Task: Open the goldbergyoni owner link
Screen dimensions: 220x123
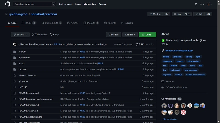Action: pos(18,14)
